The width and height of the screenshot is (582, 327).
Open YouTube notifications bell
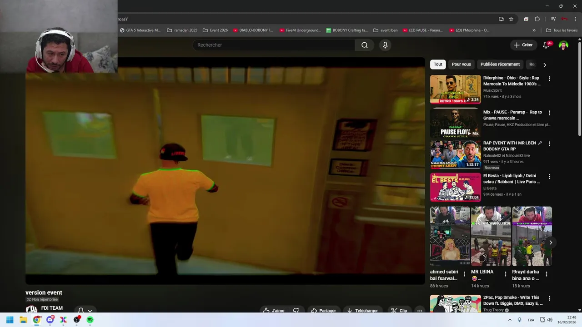pyautogui.click(x=547, y=45)
